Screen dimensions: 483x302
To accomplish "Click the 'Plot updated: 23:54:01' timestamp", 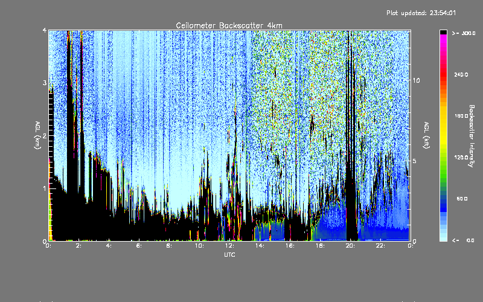I will pyautogui.click(x=421, y=13).
